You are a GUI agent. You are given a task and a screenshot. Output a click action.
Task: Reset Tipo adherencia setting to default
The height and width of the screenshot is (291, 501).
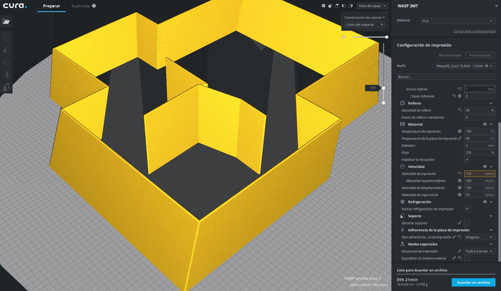point(460,237)
